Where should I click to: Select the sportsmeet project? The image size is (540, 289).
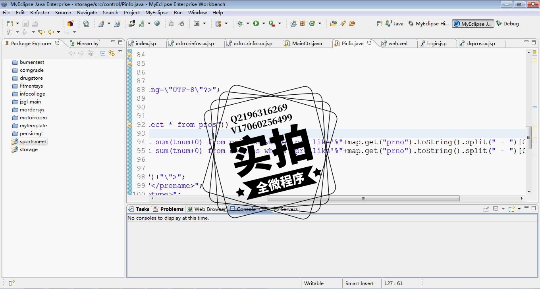click(33, 142)
